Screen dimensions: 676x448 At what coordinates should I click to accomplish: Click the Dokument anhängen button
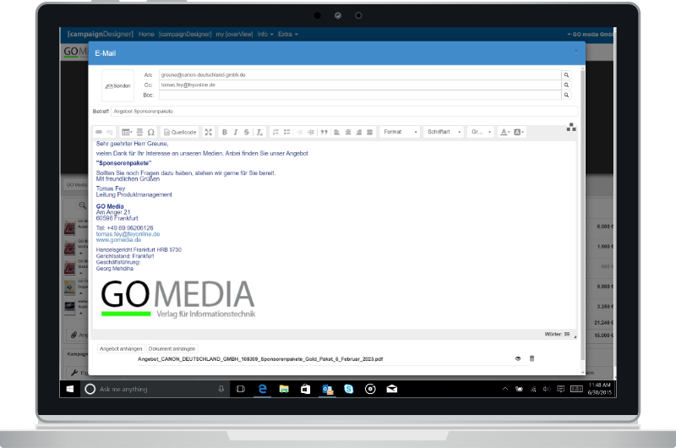pos(172,347)
